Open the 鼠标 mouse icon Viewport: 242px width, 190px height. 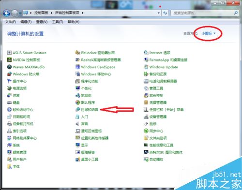[x=146, y=124]
